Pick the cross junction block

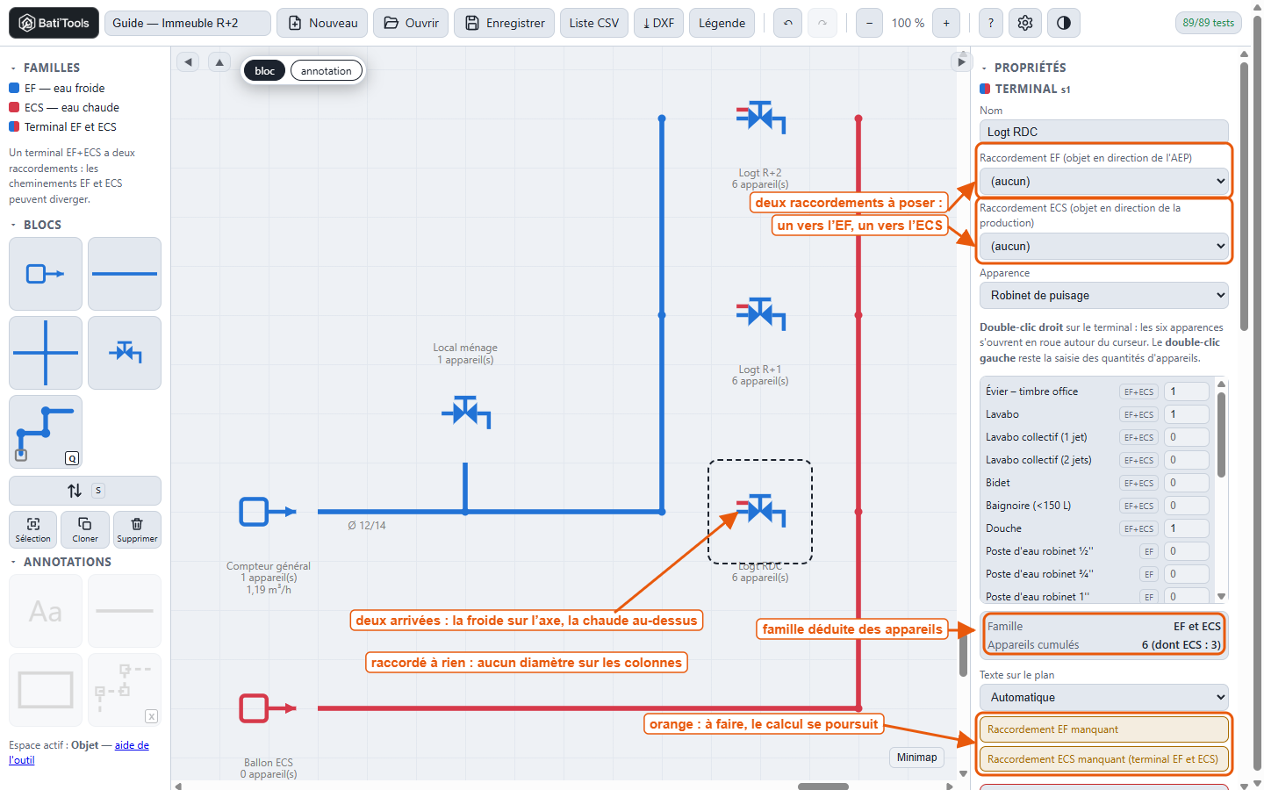pos(46,353)
